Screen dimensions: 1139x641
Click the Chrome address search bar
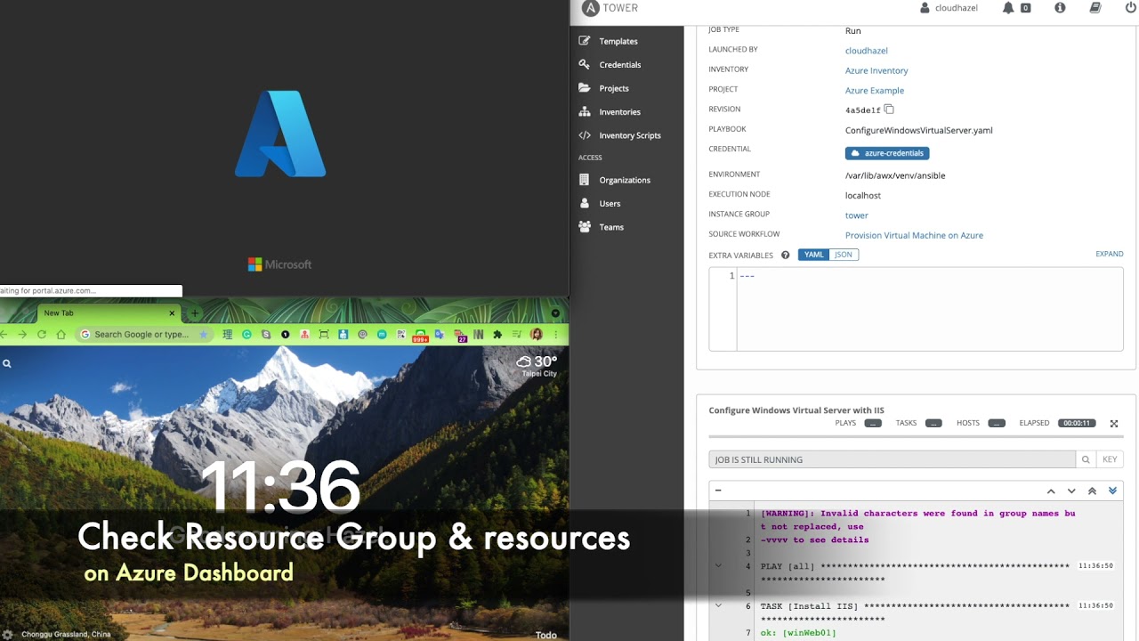(143, 335)
